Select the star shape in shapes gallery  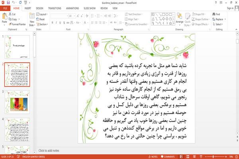pyautogui.click(x=170, y=23)
